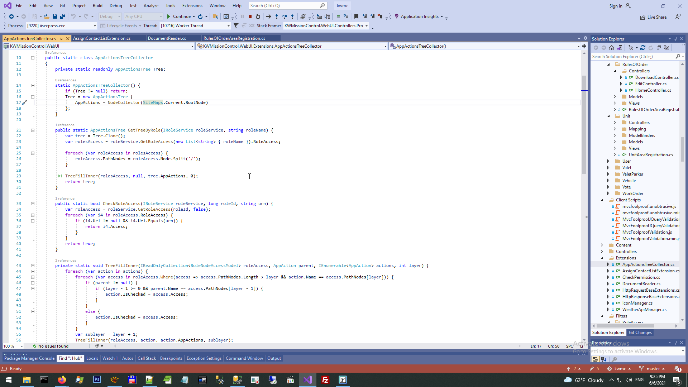Collapse GetTreeByRole method outlining box
688x387 pixels.
pos(33,130)
